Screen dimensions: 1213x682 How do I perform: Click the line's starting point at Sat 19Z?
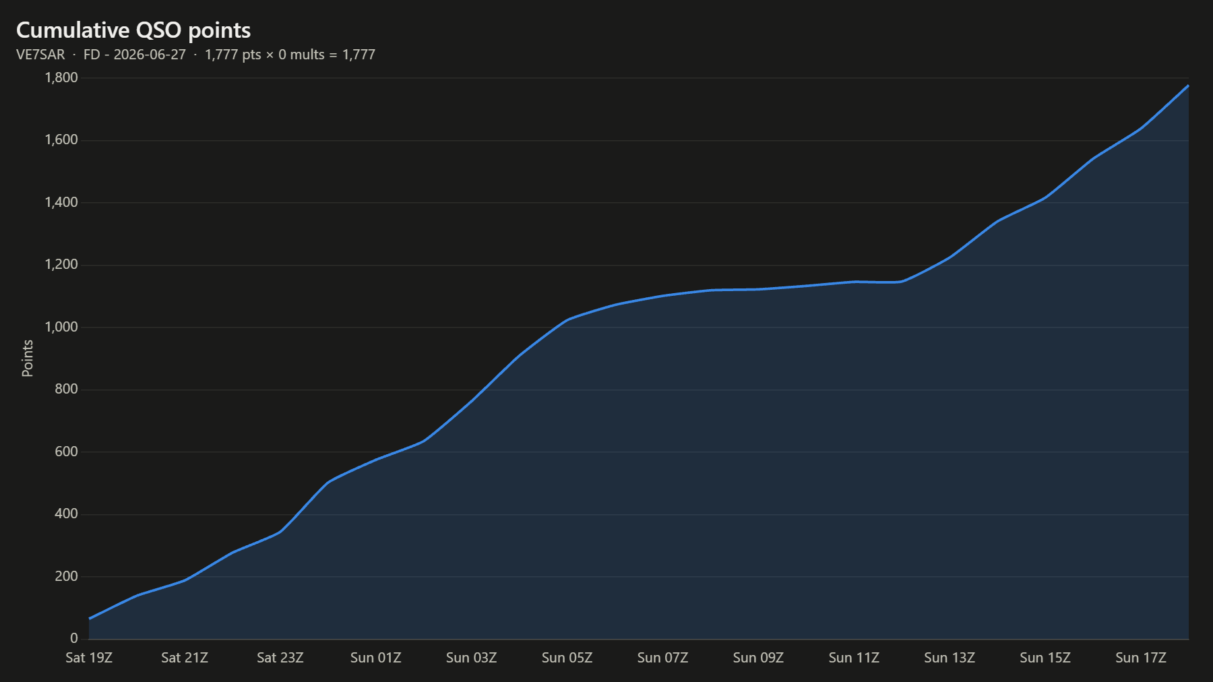tap(90, 618)
